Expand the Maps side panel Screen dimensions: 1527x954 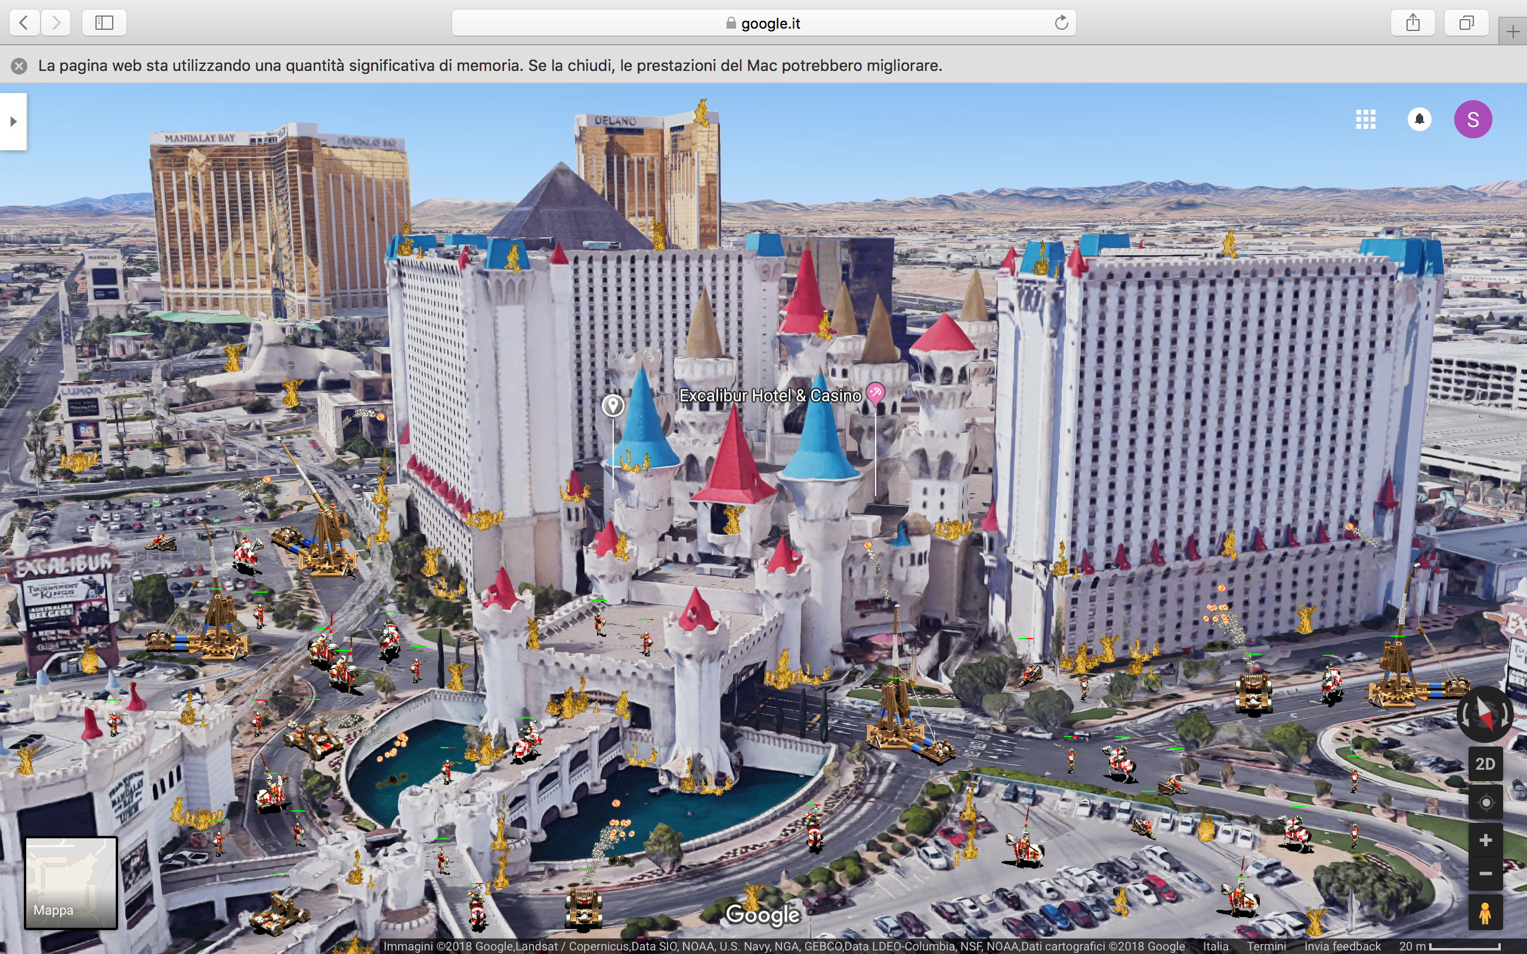13,121
